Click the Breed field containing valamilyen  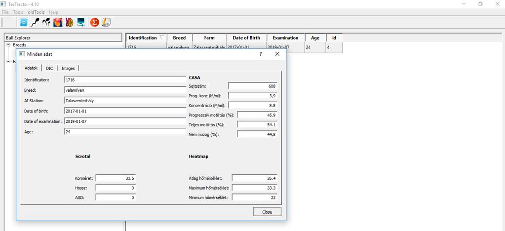click(125, 90)
